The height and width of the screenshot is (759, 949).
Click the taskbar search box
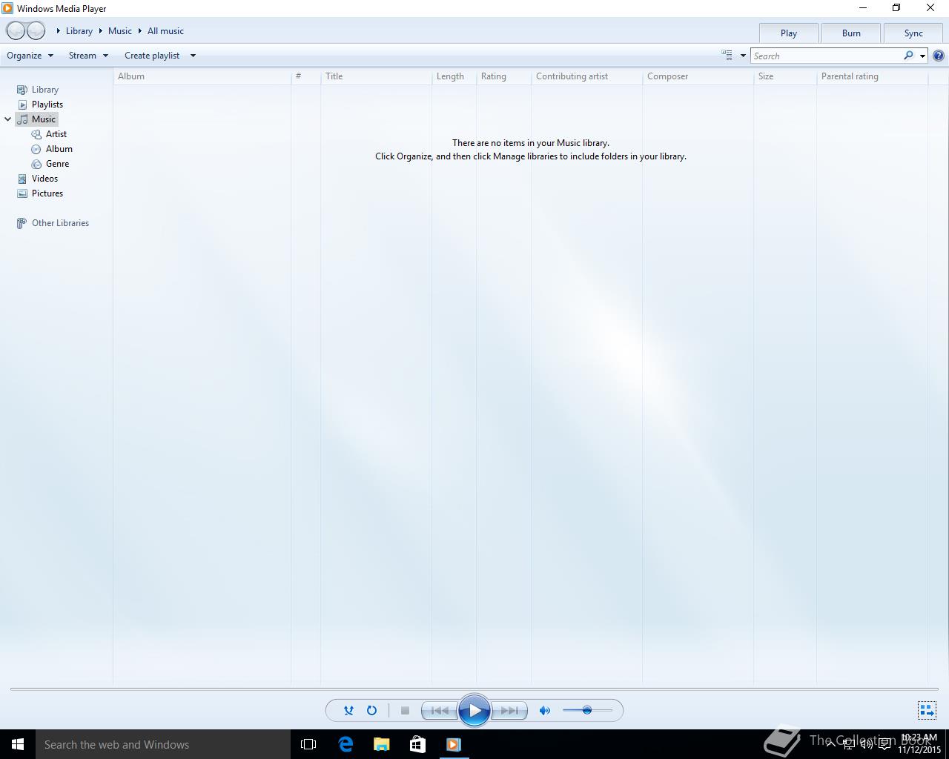coord(163,744)
